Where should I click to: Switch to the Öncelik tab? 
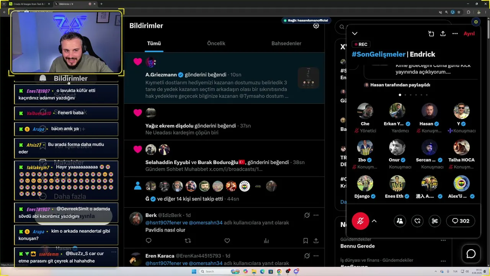pos(216,43)
